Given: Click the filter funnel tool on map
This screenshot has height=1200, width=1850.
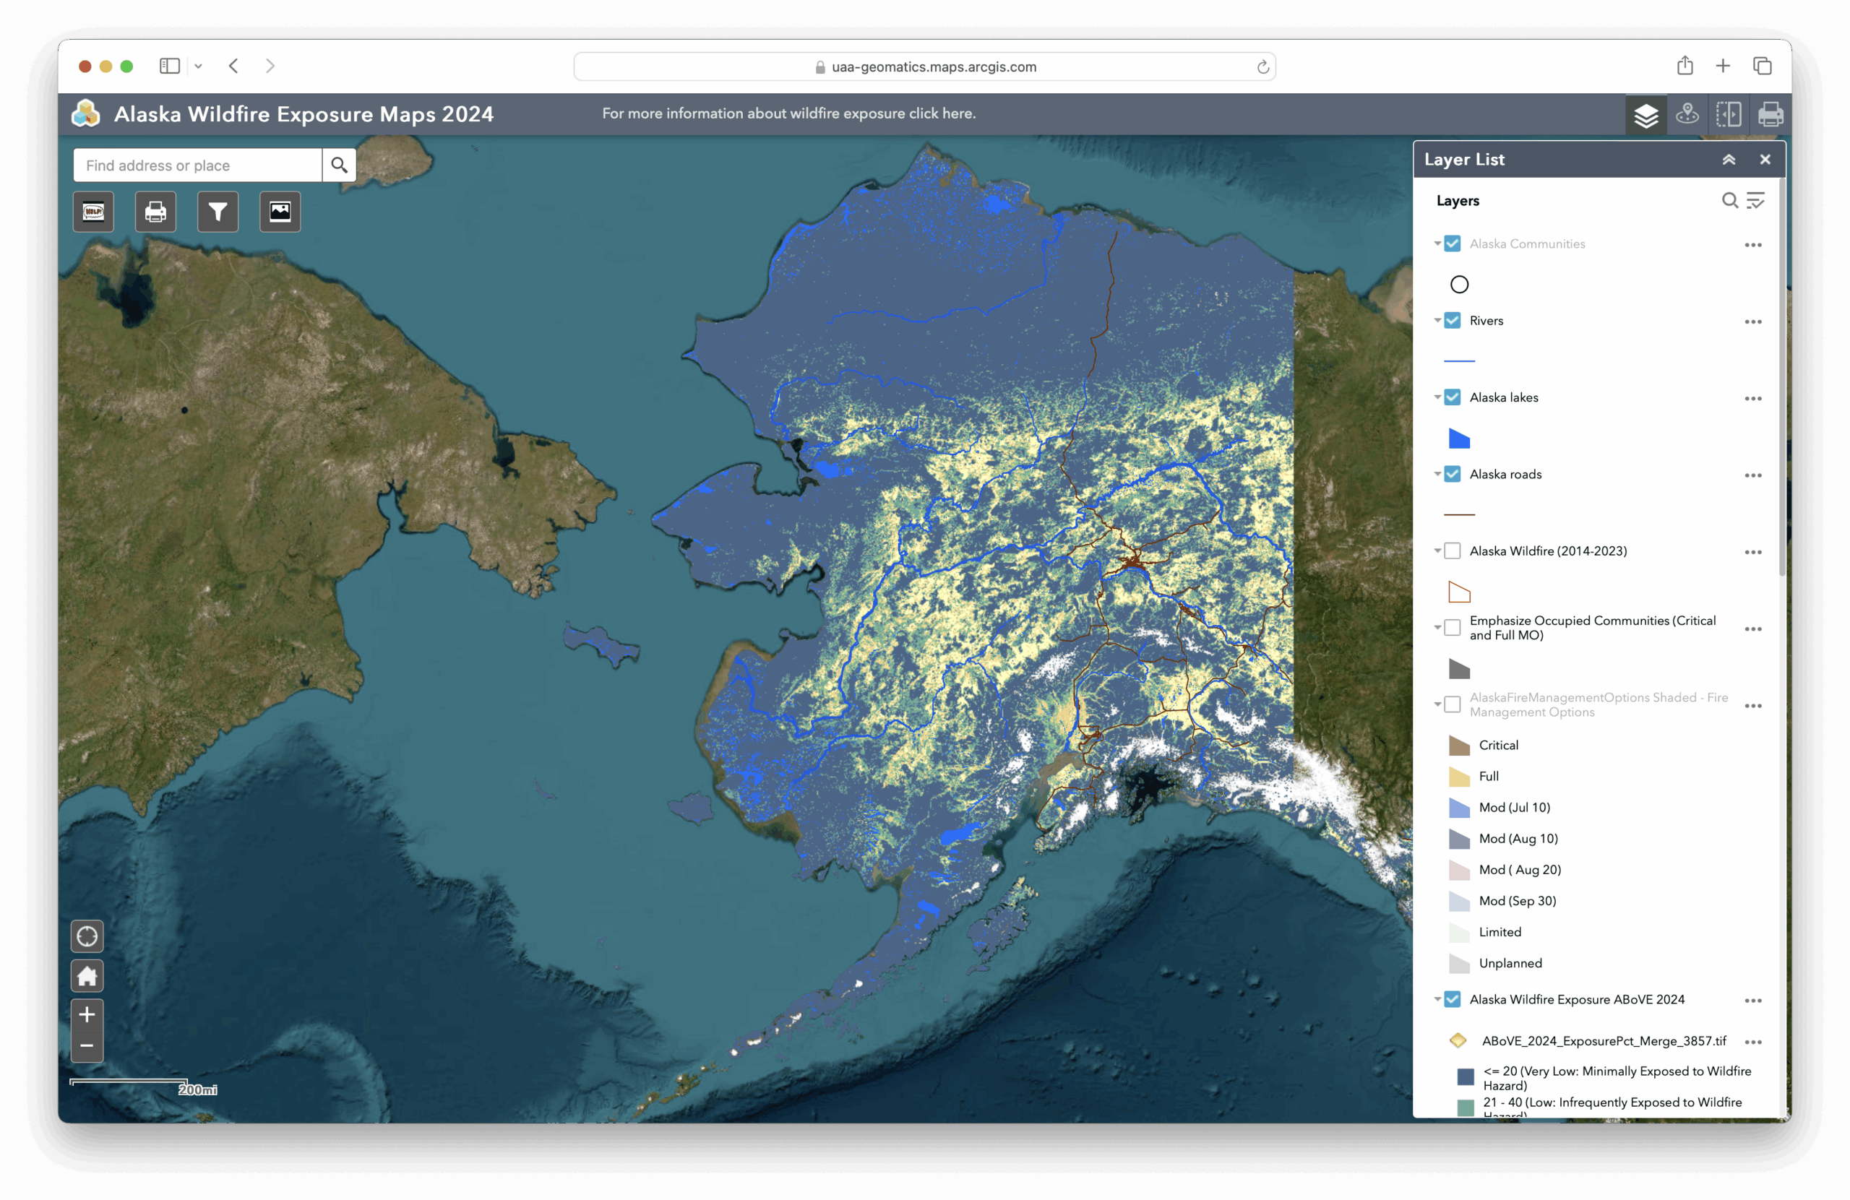Looking at the screenshot, I should [218, 212].
